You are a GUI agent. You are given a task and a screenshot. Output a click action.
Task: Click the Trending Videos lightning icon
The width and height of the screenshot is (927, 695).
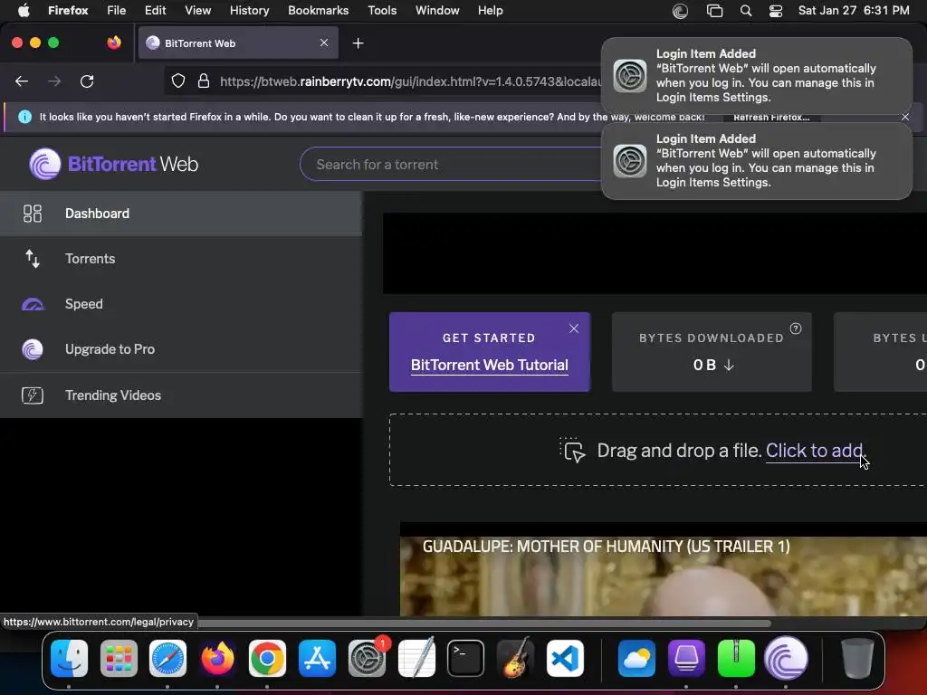pyautogui.click(x=33, y=395)
